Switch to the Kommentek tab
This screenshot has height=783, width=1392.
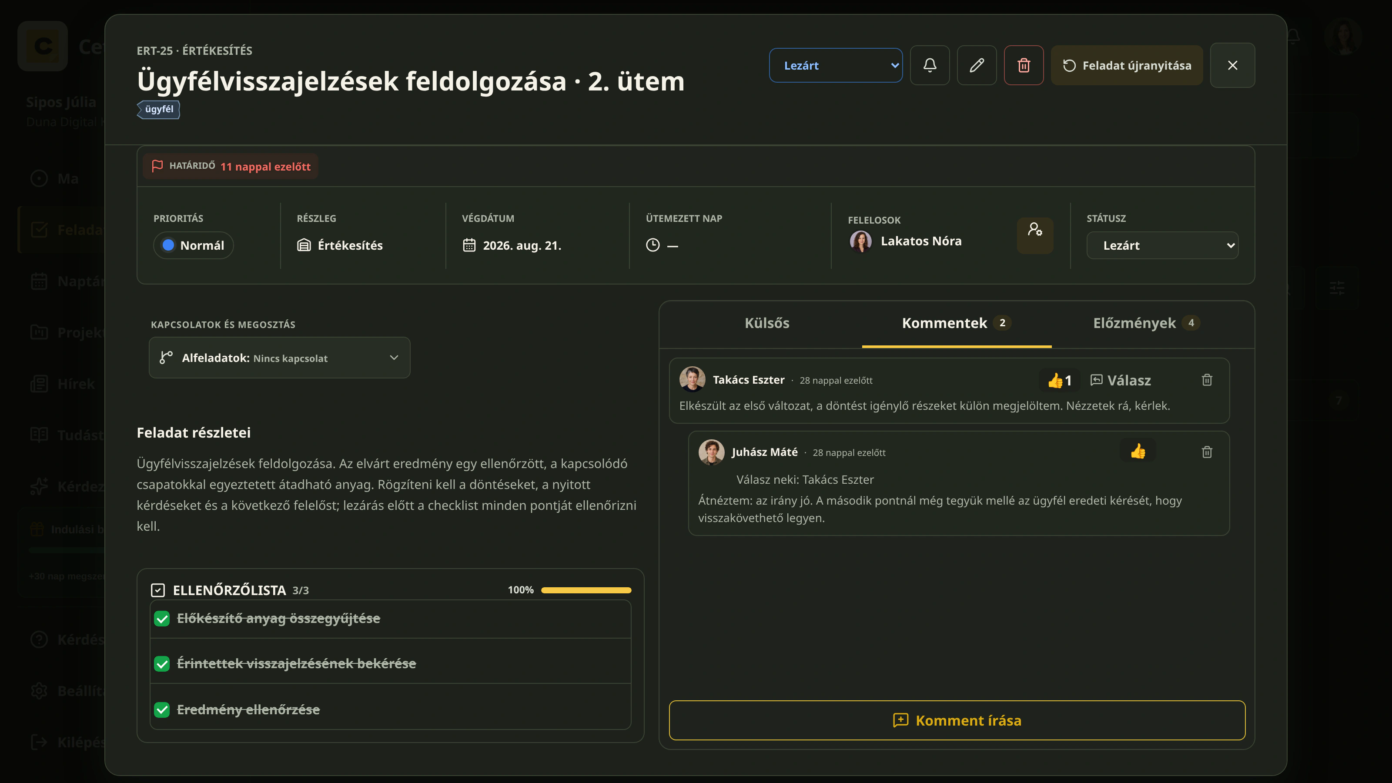[956, 323]
